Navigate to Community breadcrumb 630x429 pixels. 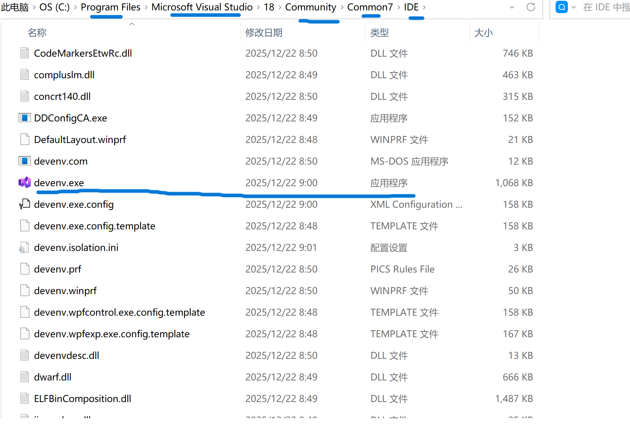(311, 7)
